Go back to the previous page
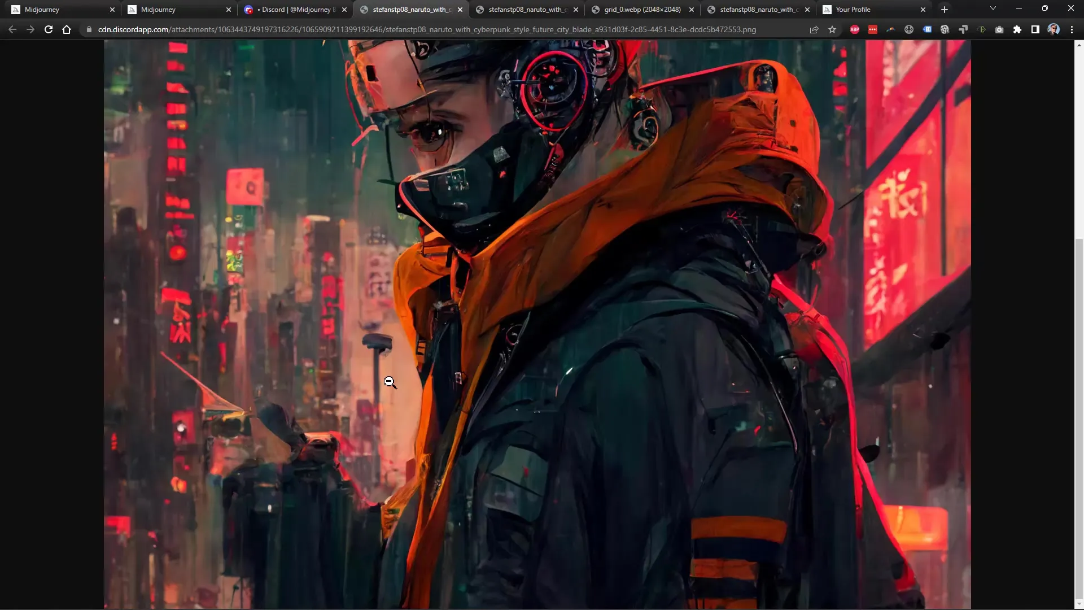Screen dimensions: 1084x610 point(12,29)
